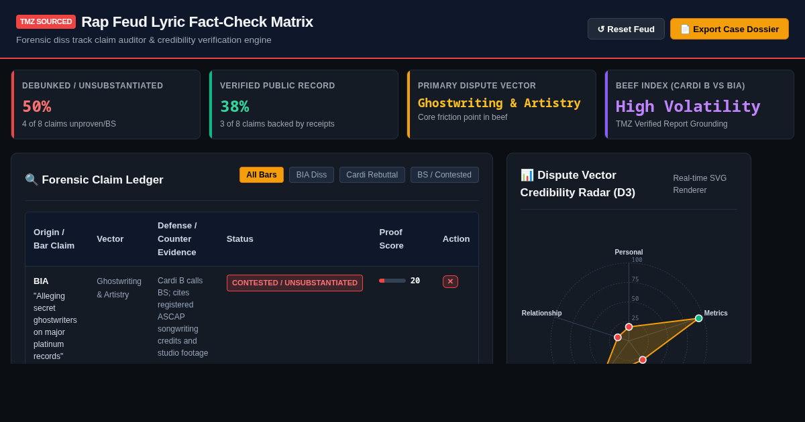Click the Ghostwriting & Artistry vector cell
Screen dimensions: 805x422
tap(119, 288)
